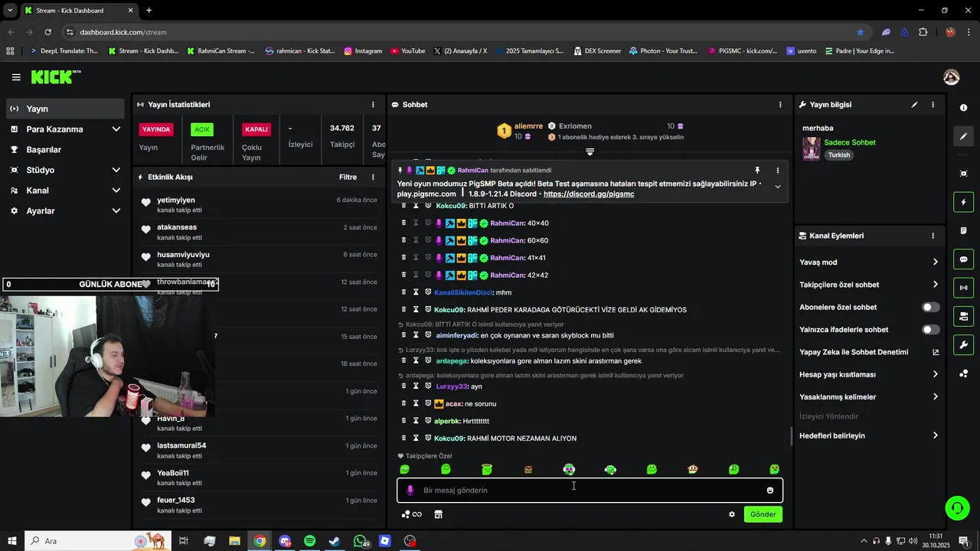Image resolution: width=980 pixels, height=551 pixels.
Task: Open the three-dot menu of Yayın bilgisi panel
Action: click(933, 105)
